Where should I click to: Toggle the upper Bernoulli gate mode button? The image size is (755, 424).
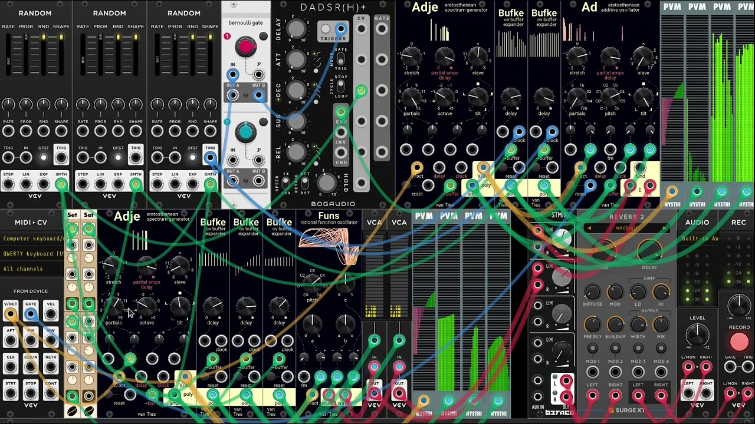pyautogui.click(x=263, y=37)
